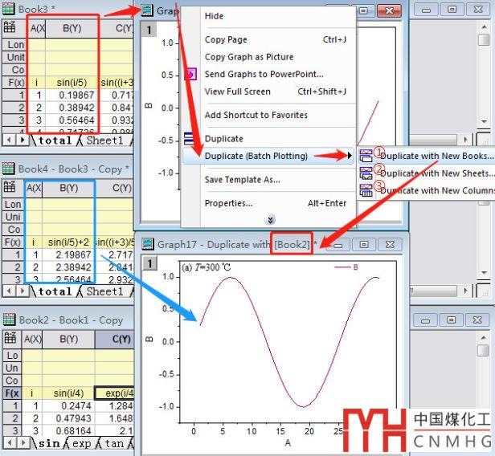The width and height of the screenshot is (495, 456).
Task: Open the exp sheet tab in Book2
Action: pos(81,443)
